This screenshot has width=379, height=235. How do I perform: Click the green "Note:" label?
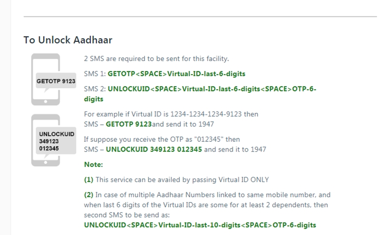(93, 165)
